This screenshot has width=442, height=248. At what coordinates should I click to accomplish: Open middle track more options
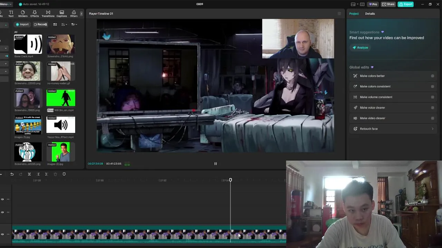click(8, 212)
